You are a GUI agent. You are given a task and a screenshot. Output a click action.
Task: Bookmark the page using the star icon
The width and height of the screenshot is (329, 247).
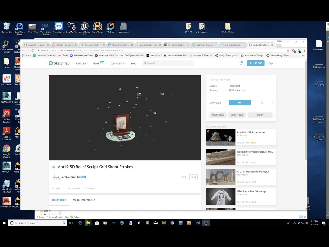pyautogui.click(x=288, y=50)
